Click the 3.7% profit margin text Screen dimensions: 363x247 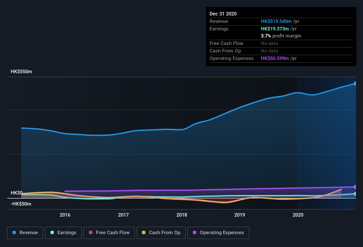tap(281, 36)
